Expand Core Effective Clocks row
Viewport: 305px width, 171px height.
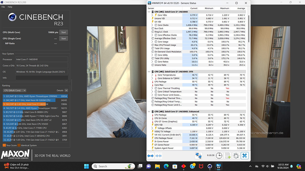pyautogui.click(x=152, y=35)
